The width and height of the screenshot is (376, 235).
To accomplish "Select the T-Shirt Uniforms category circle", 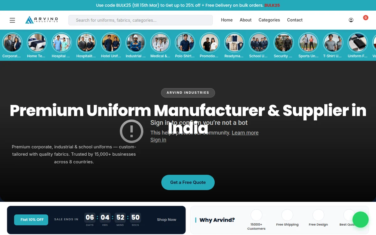I will pyautogui.click(x=333, y=43).
